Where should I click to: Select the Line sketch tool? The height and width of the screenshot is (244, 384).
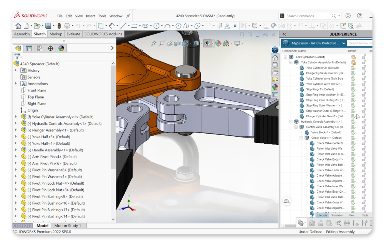click(123, 26)
